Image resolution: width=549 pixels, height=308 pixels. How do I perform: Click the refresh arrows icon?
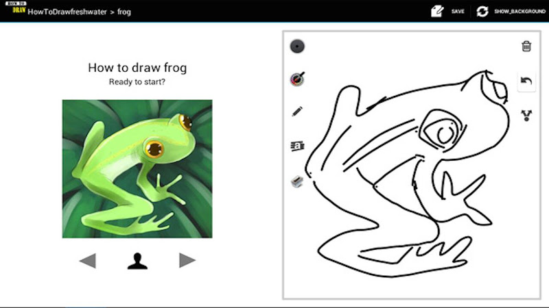482,11
